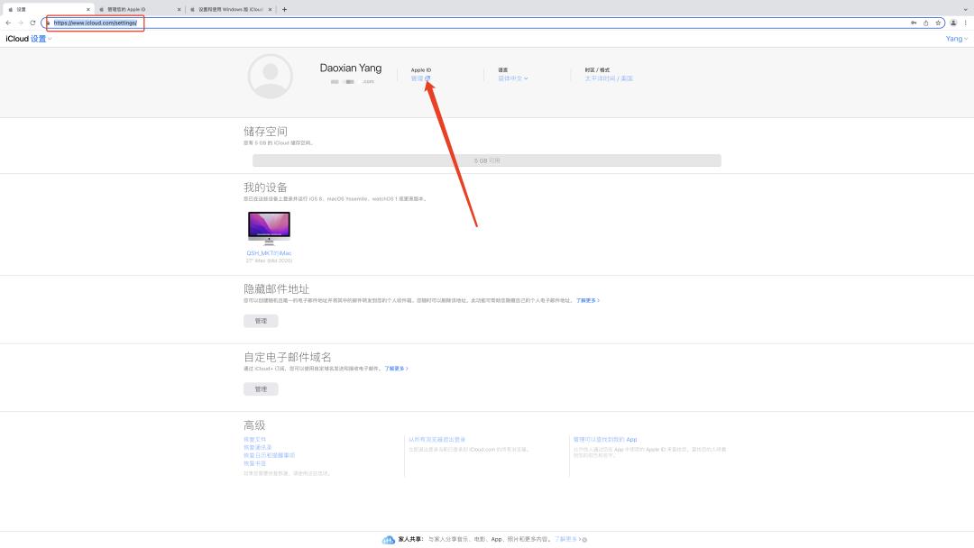Open the Chrome three-dot menu icon
This screenshot has width=974, height=548.
pyautogui.click(x=966, y=23)
